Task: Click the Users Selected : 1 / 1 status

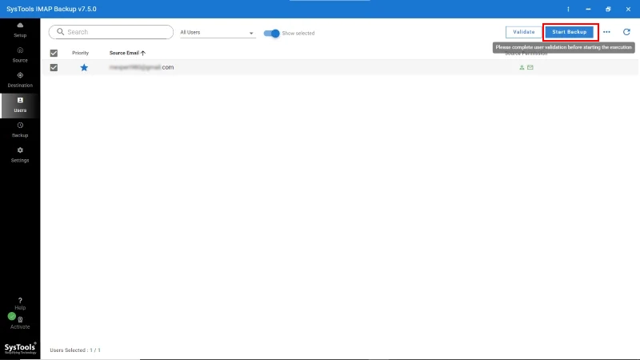Action: click(75, 350)
